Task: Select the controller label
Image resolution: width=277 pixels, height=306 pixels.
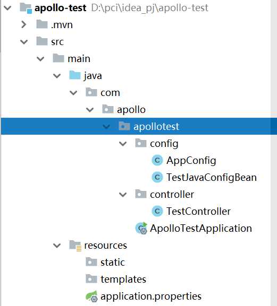Action: pyautogui.click(x=172, y=195)
